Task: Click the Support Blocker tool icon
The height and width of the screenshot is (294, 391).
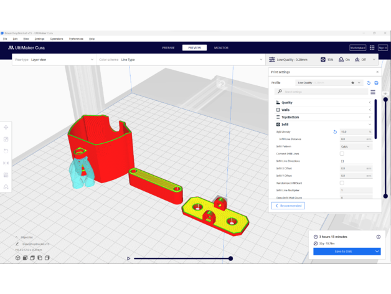Action: pyautogui.click(x=6, y=187)
